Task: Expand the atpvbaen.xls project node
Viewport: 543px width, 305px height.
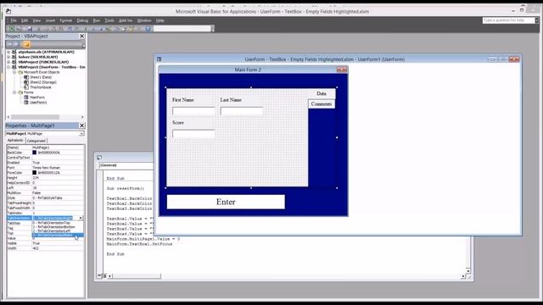Action: [x=8, y=52]
